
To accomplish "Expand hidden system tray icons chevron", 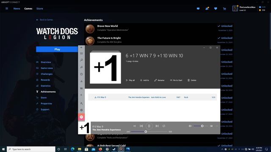I will click(222, 149).
